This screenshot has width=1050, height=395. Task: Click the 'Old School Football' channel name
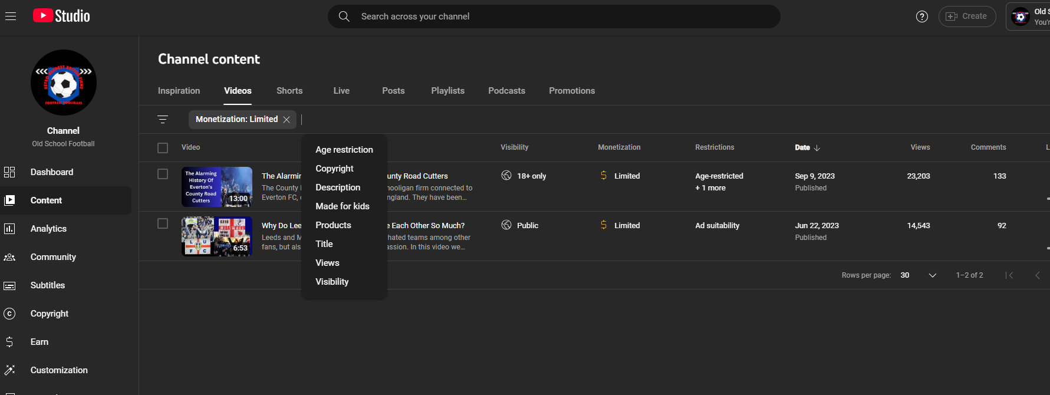pos(63,144)
